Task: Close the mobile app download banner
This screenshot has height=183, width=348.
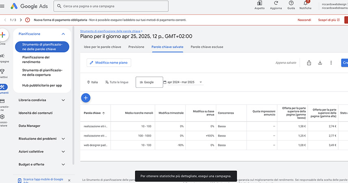Action: pyautogui.click(x=69, y=180)
